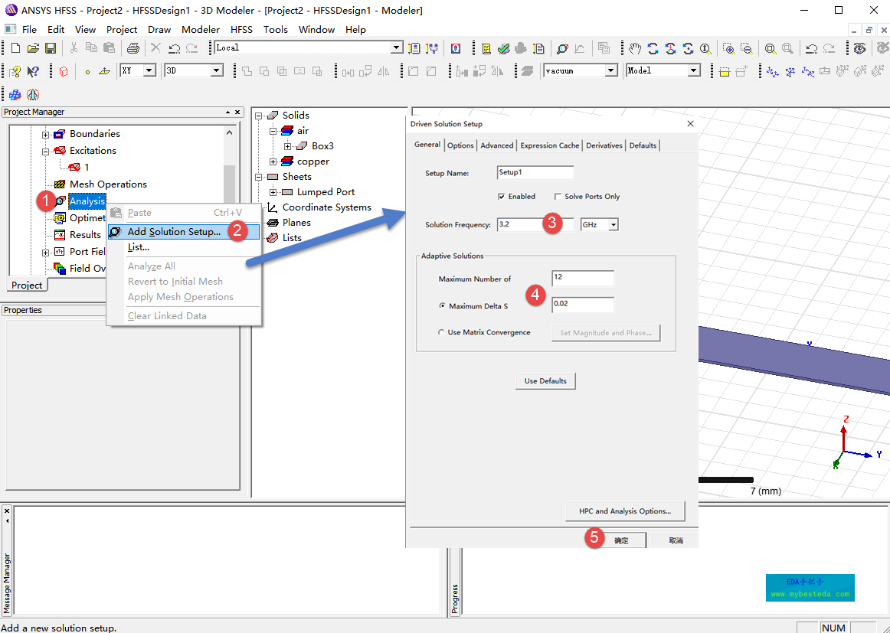Click the Solution Frequency input field
Screen dimensions: 890x633
coord(519,225)
